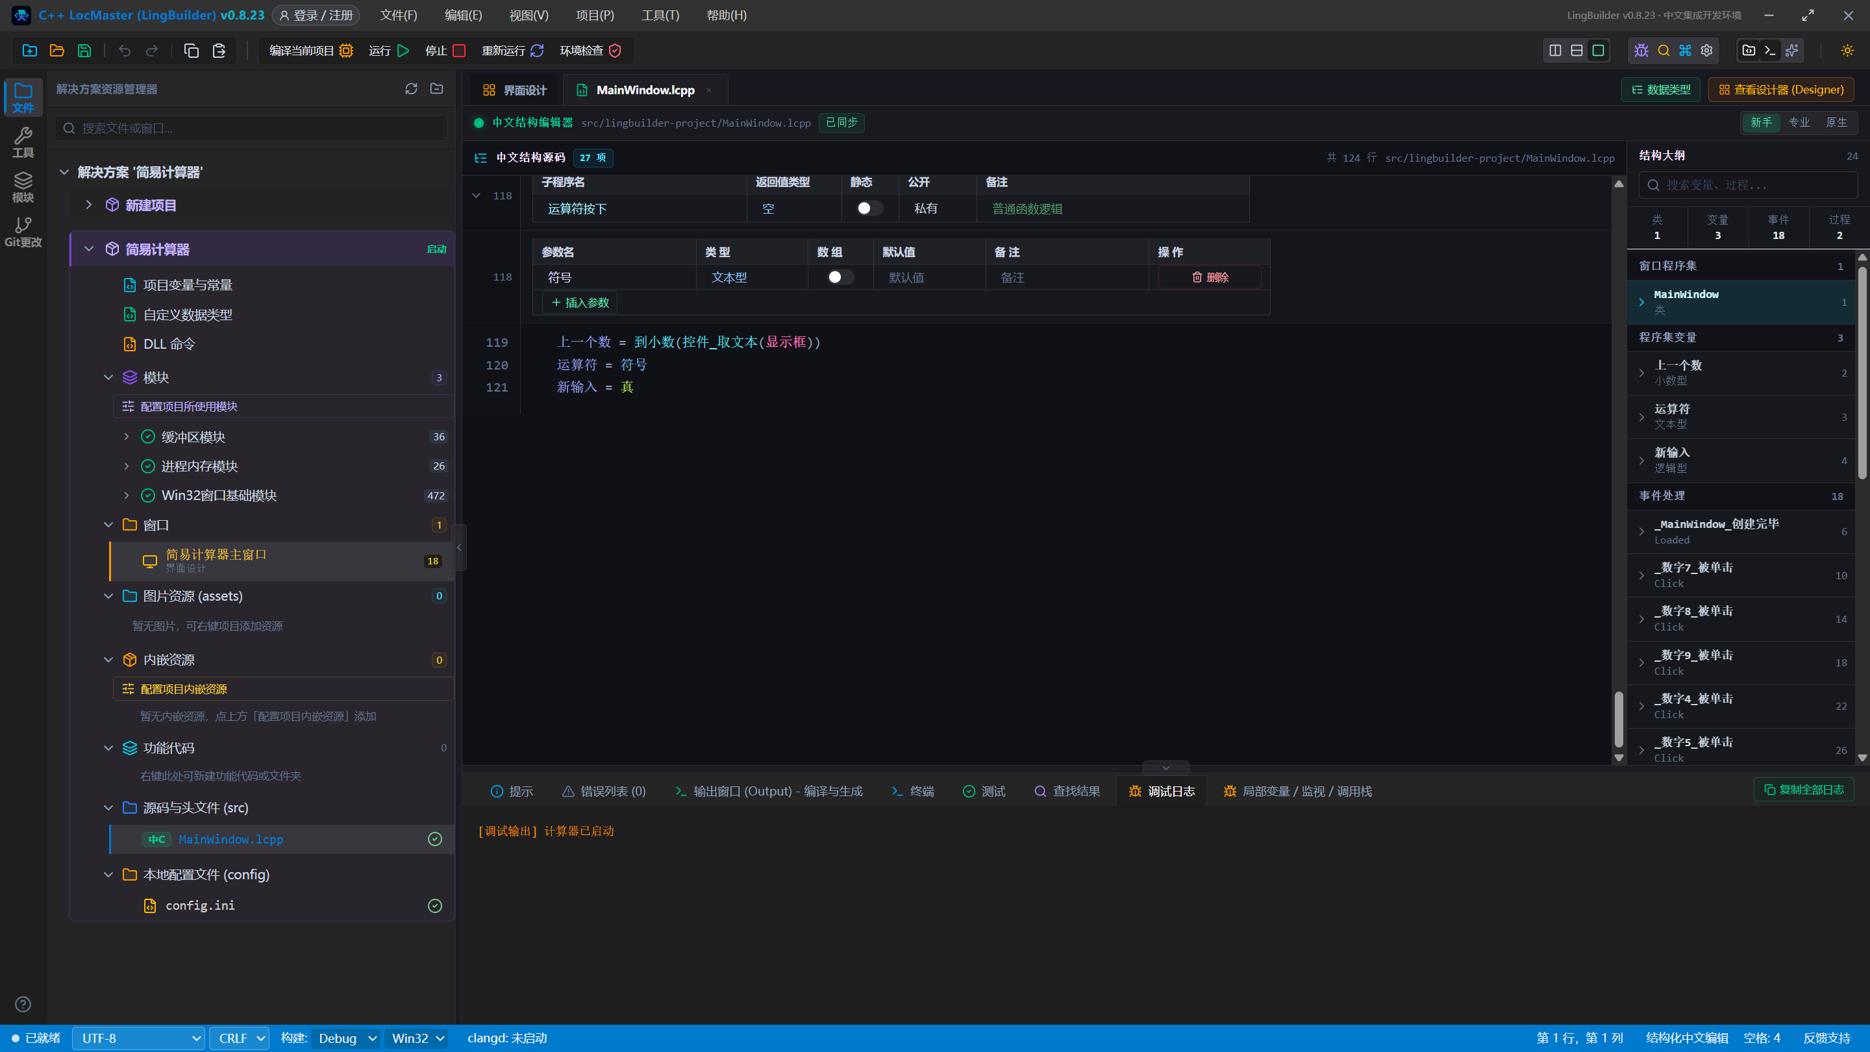Click the new project folder-plus icon

coord(30,50)
